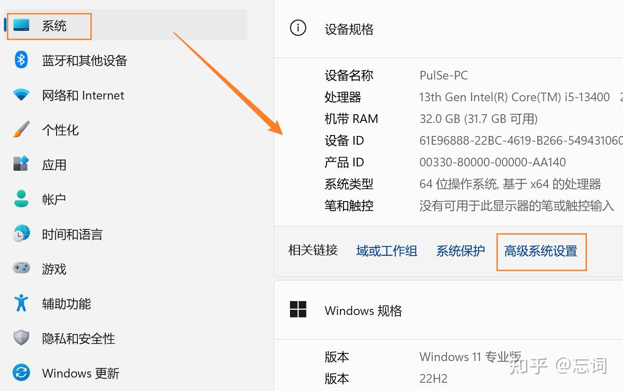
Task: Click the info icon beside 设备规格
Action: point(298,28)
